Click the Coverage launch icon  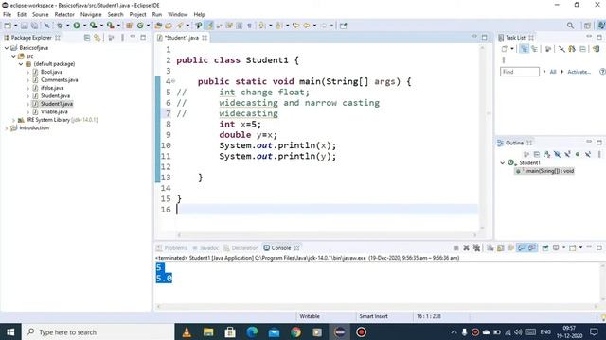click(x=93, y=25)
